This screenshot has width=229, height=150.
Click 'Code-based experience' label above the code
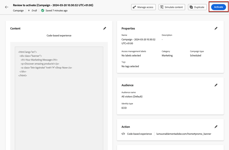59,36
